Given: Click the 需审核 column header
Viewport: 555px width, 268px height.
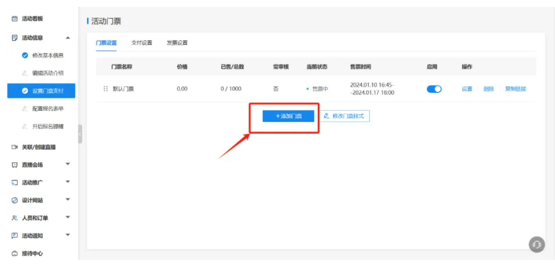Looking at the screenshot, I should 281,67.
